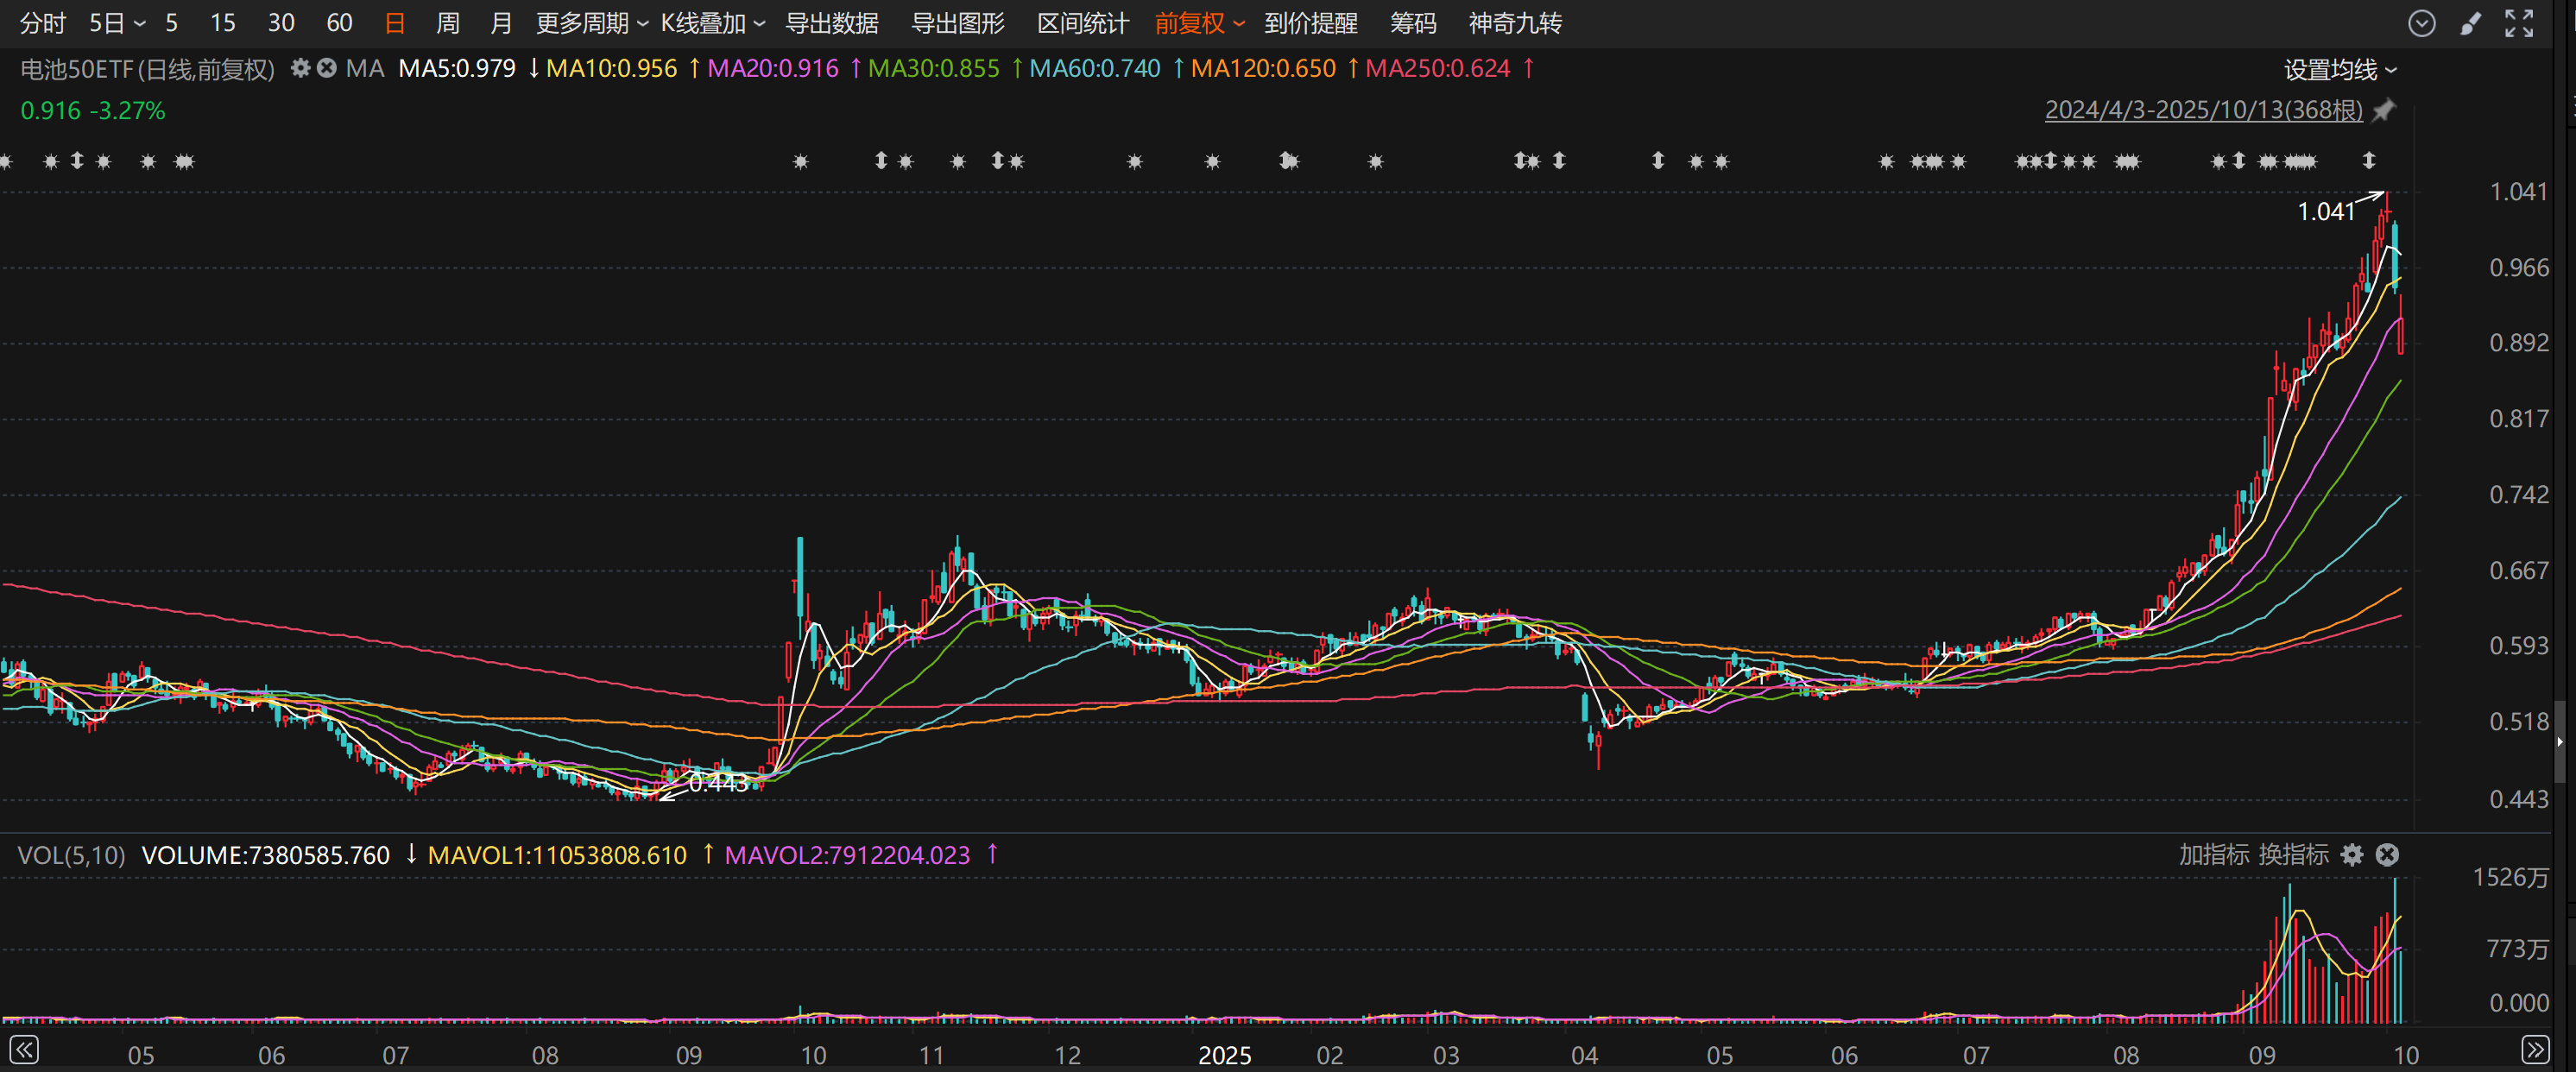Remove MA indicator with X icon

[x=327, y=69]
